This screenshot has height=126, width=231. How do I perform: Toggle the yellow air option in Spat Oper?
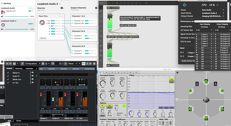(x=102, y=106)
